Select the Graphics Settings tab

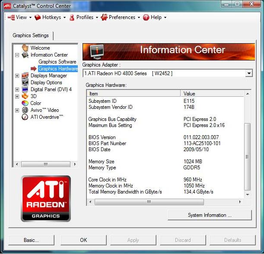(31, 35)
